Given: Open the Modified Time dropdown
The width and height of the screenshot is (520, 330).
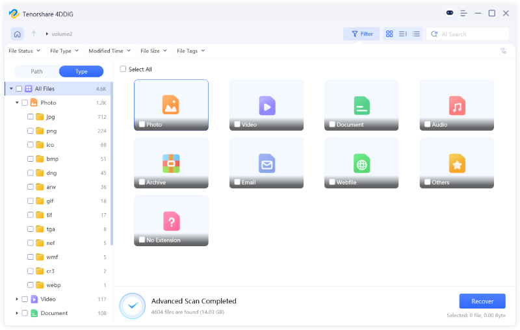Looking at the screenshot, I should 109,51.
